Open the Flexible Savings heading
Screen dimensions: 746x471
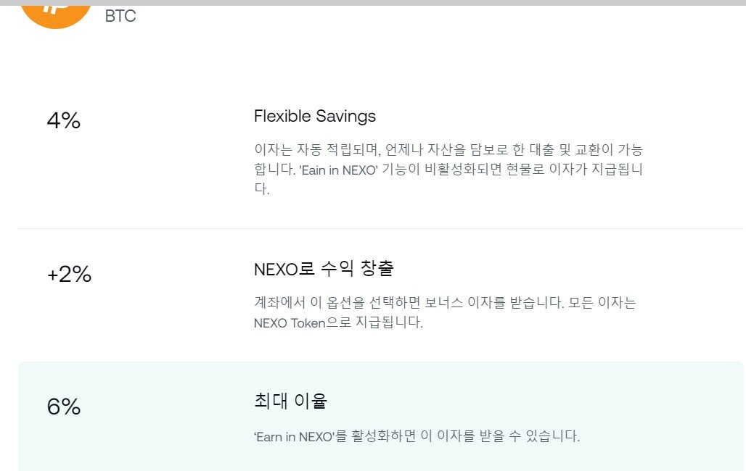pyautogui.click(x=314, y=116)
